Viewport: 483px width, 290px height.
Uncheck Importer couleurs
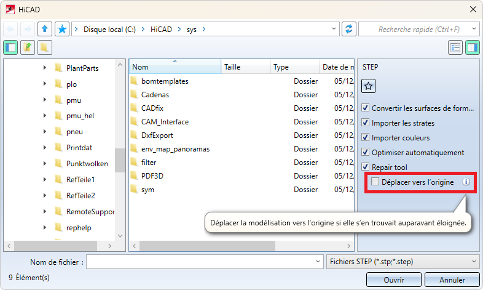(366, 137)
